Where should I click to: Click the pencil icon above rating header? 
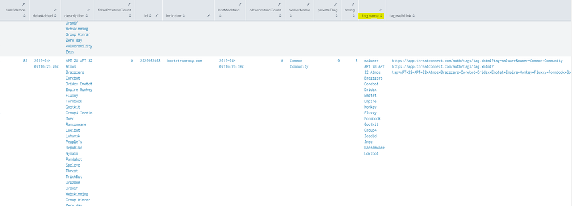click(x=353, y=4)
